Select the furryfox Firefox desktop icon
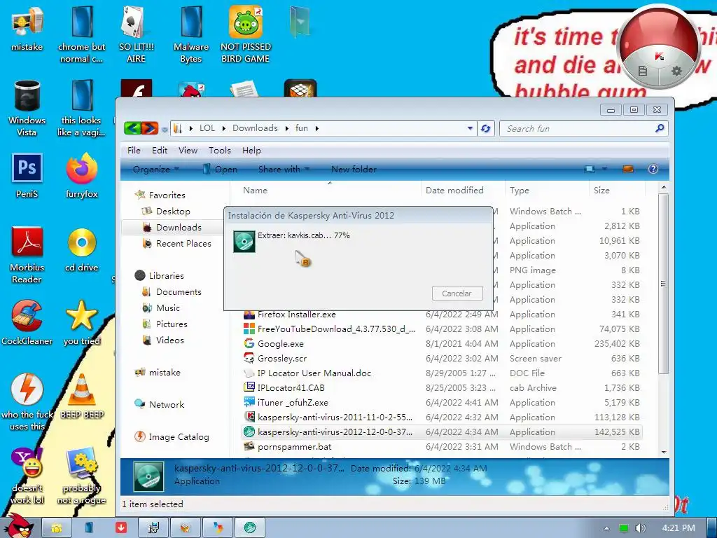The width and height of the screenshot is (717, 538). pos(81,176)
